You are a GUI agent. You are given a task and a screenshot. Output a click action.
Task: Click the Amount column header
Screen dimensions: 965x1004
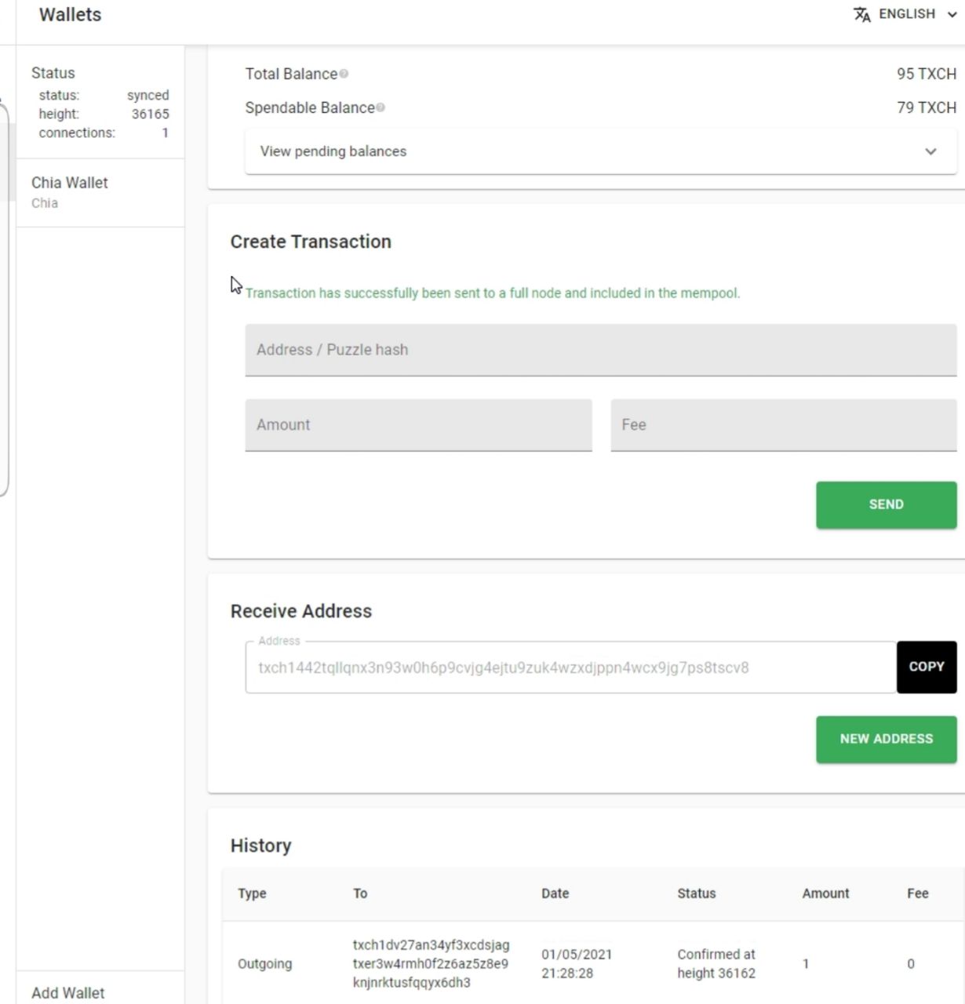825,893
